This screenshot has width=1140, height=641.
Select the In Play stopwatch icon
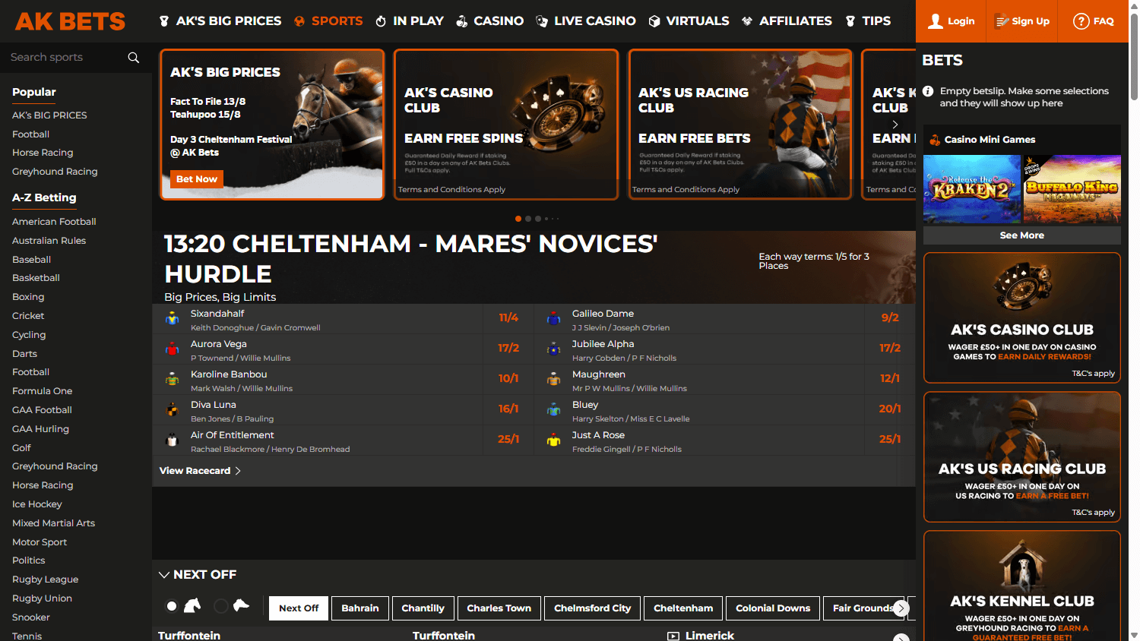pos(382,21)
